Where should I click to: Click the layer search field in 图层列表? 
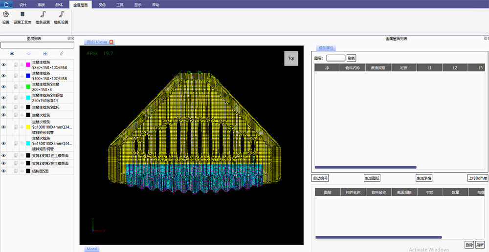click(38, 45)
